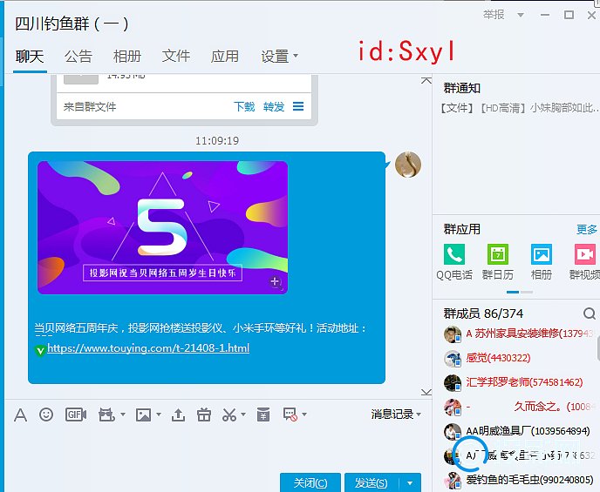Switch to the 聊天 tab
The width and height of the screenshot is (600, 492).
30,56
